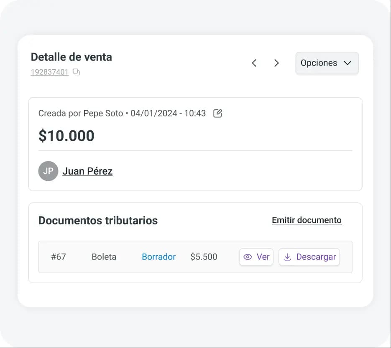Click the eye icon to view document
The width and height of the screenshot is (391, 348).
coord(248,257)
